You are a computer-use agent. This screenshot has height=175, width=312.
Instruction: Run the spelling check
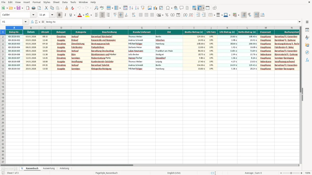coord(102,8)
